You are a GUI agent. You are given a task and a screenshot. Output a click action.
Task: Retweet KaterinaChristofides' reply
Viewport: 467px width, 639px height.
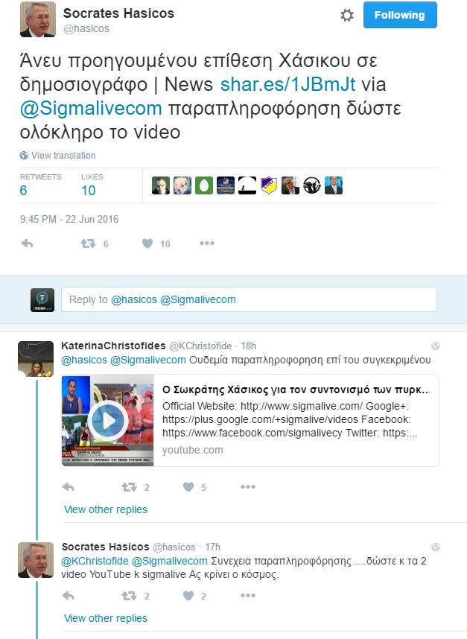click(x=129, y=487)
